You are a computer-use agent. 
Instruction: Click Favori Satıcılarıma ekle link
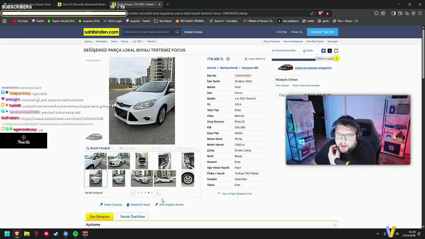pos(306,85)
